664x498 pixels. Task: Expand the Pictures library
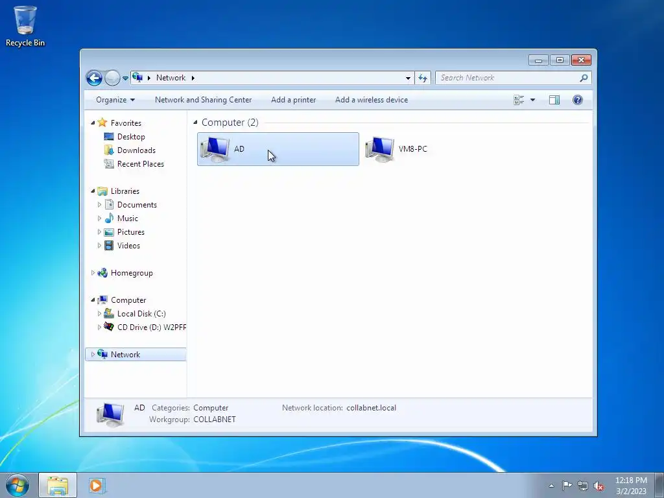(99, 232)
